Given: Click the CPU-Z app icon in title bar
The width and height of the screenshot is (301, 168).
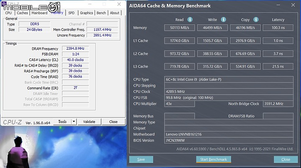Looking at the screenshot, I should pos(4,4).
